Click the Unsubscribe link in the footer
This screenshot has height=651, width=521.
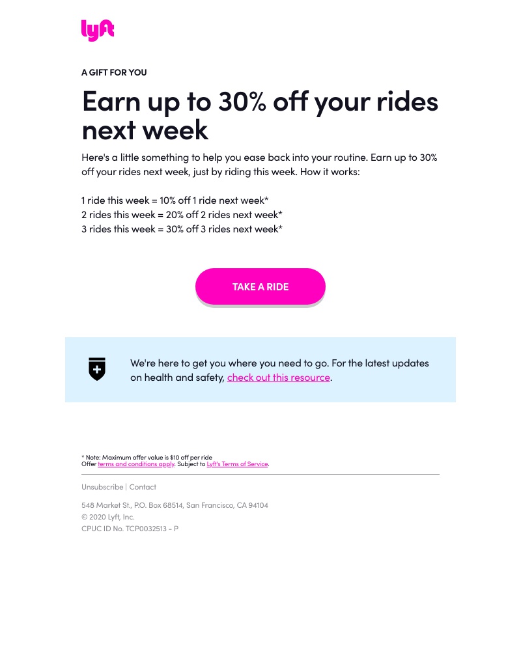[102, 486]
